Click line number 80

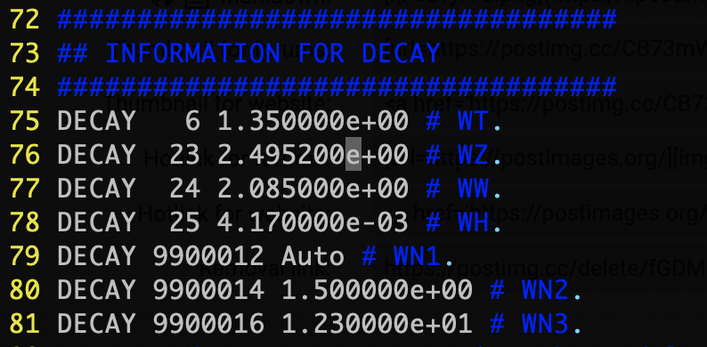(25, 289)
